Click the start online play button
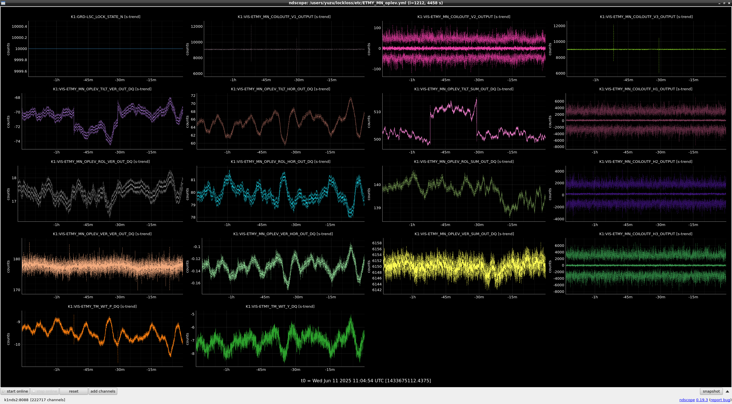The image size is (732, 404). click(x=15, y=391)
